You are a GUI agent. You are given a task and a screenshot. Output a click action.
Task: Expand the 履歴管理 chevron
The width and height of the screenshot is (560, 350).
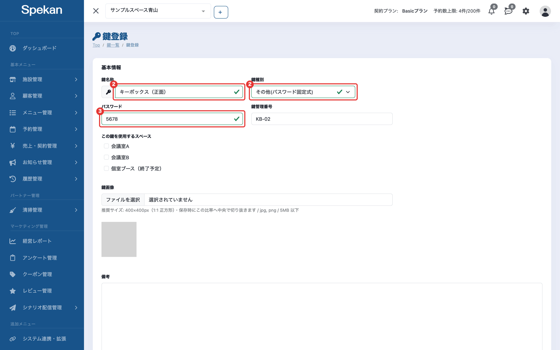[x=76, y=179]
